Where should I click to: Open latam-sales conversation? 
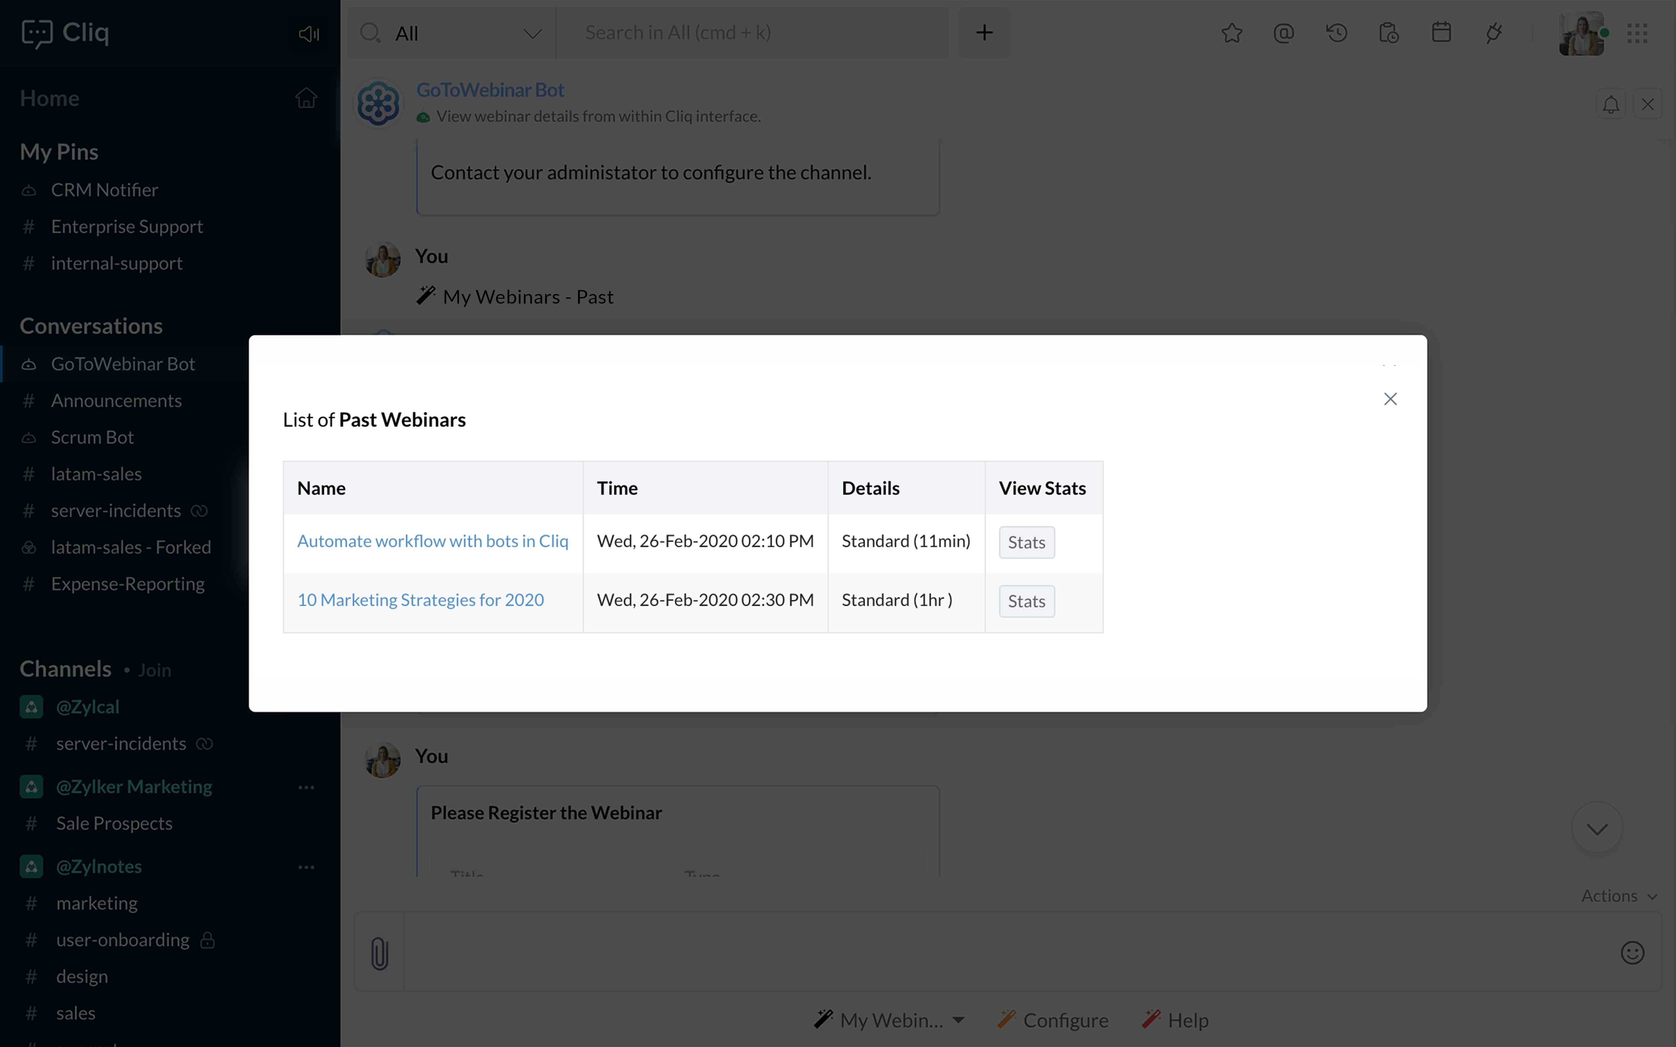96,474
